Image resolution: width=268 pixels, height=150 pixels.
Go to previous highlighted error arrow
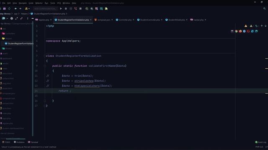262,26
